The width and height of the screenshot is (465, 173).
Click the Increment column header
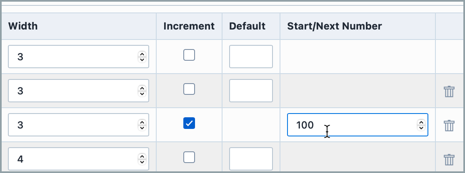189,26
